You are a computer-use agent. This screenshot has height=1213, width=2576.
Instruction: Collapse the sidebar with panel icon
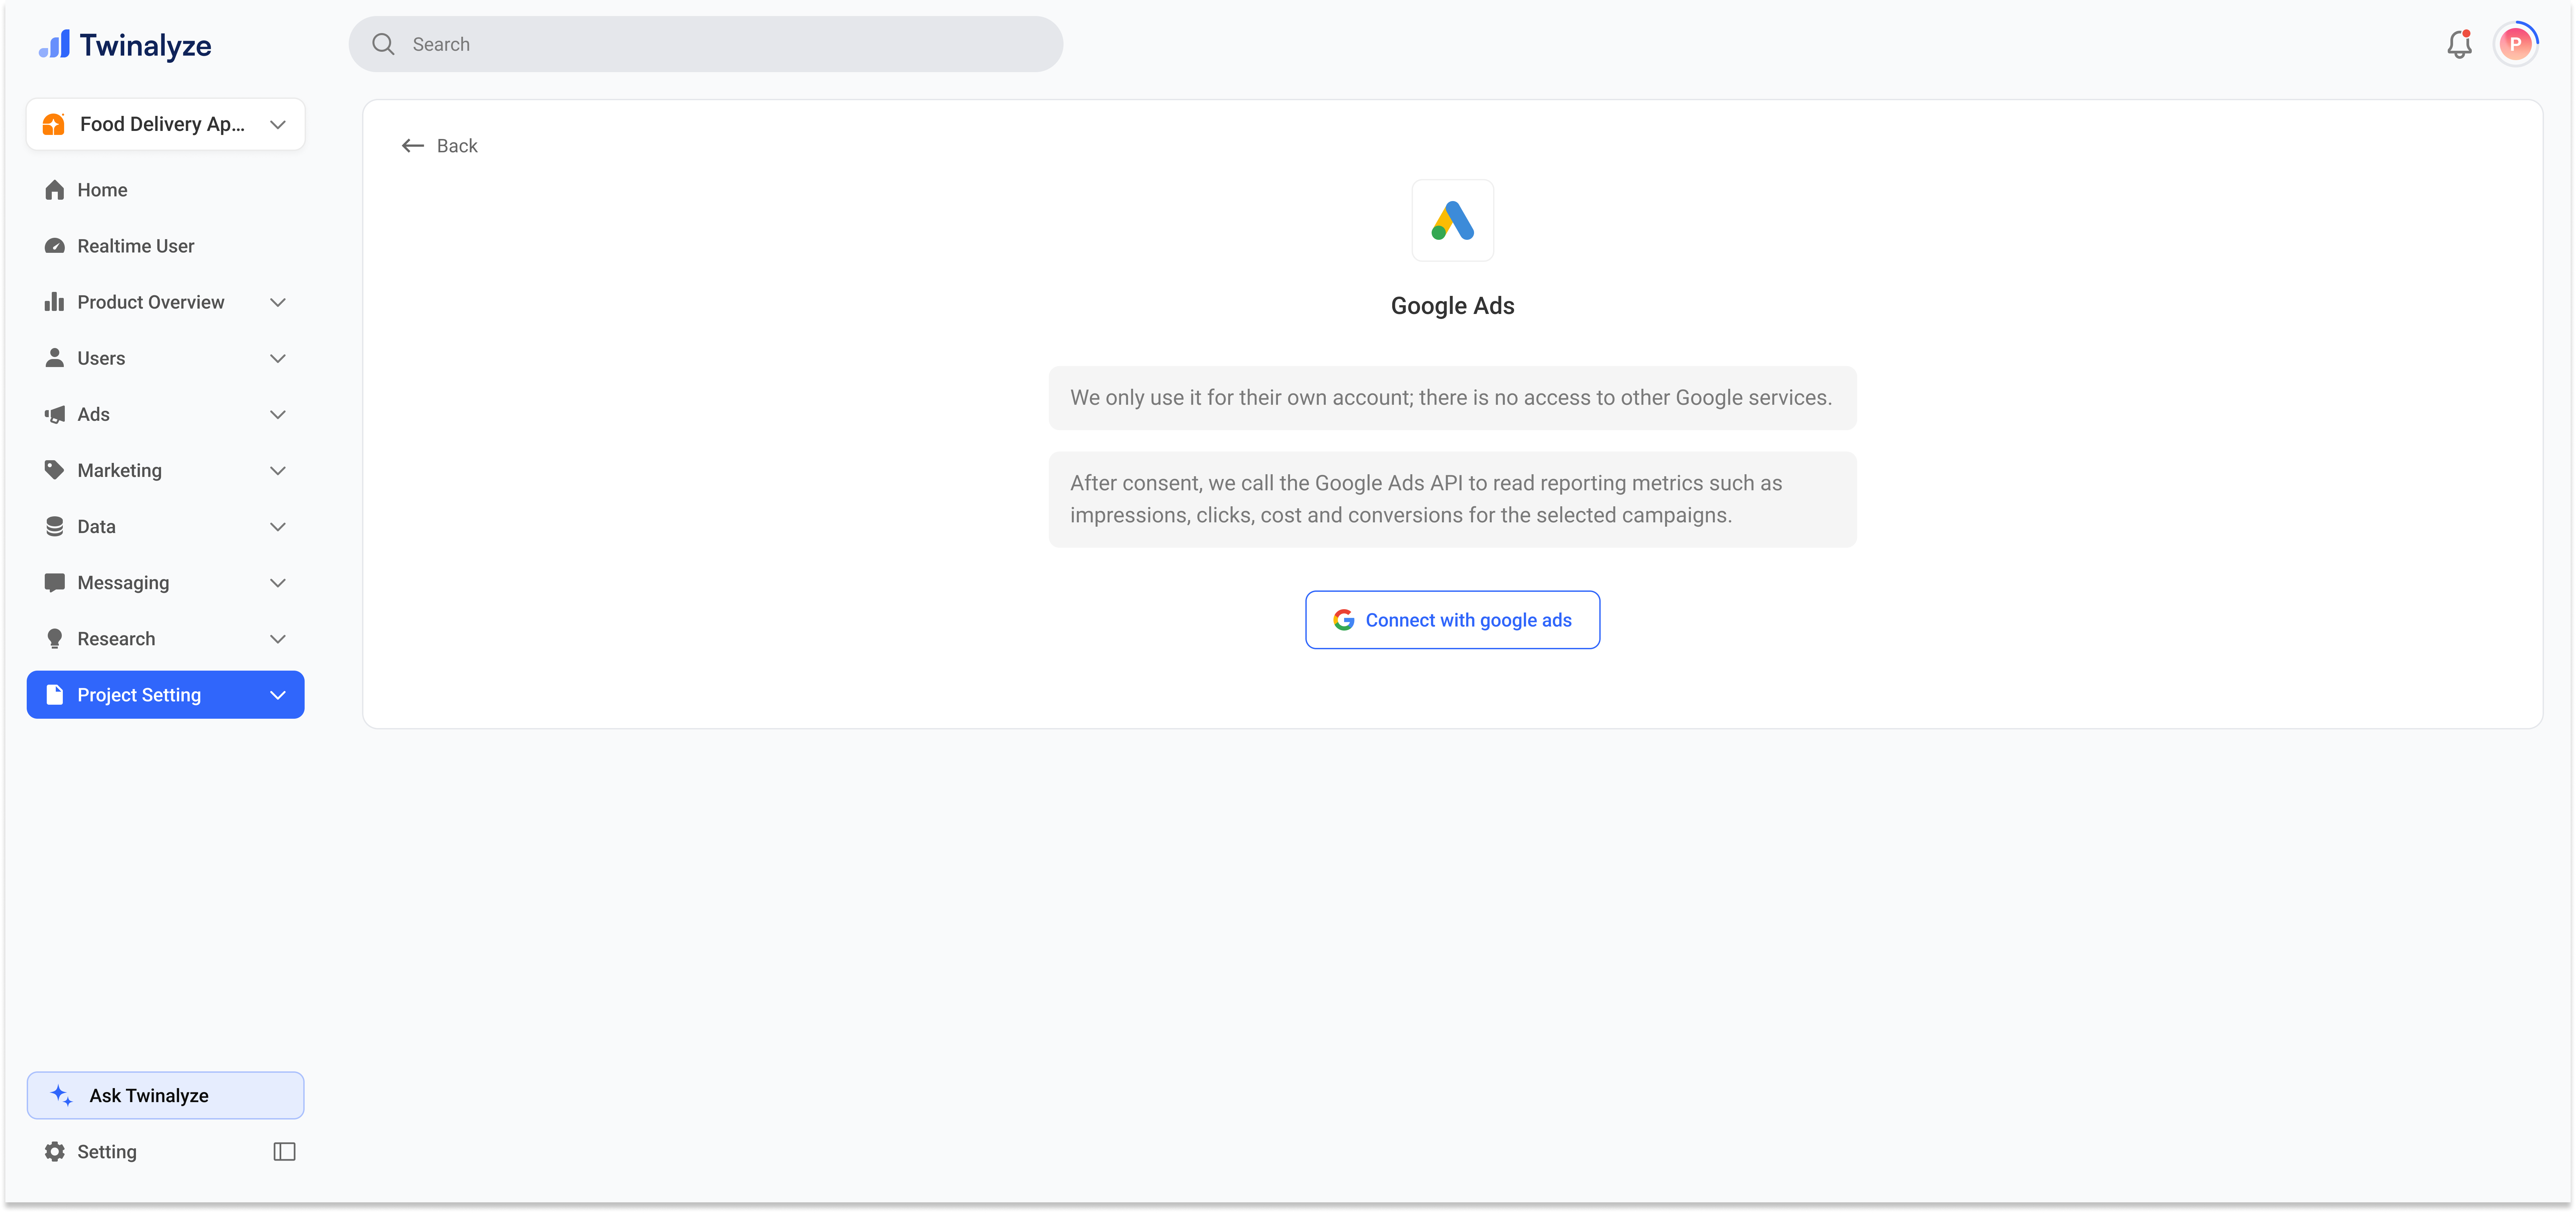tap(284, 1152)
